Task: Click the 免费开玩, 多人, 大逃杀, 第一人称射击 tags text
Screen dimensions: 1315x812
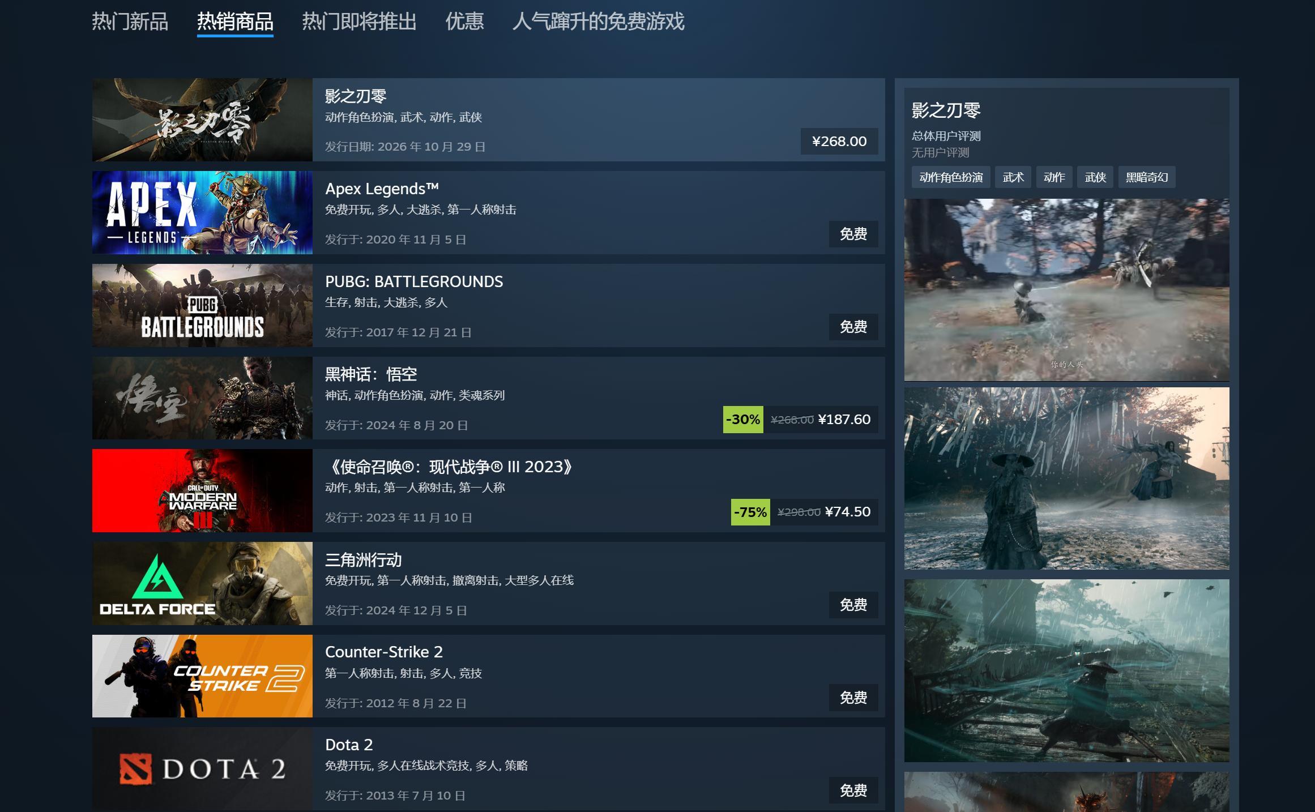Action: point(421,210)
